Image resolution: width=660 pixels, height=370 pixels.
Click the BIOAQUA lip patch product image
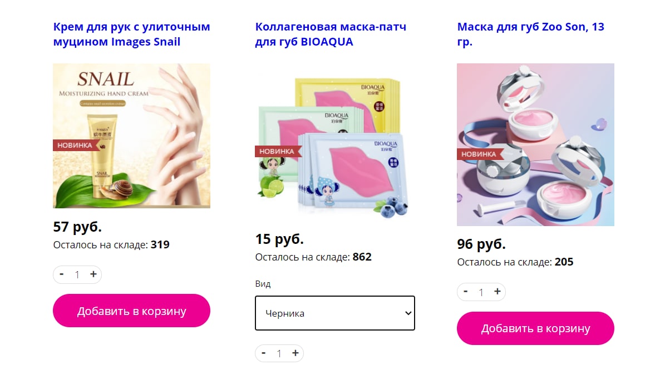click(x=333, y=145)
